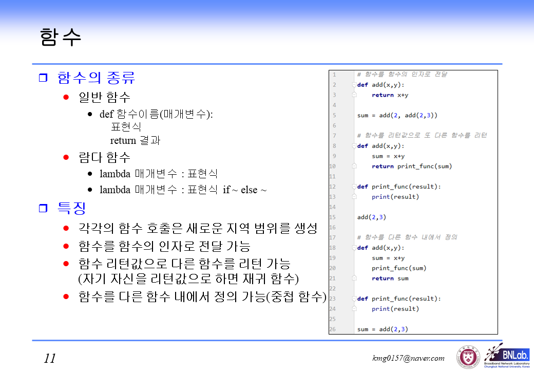Click the indented text '표현식' under def
This screenshot has height=370, width=534.
[x=126, y=127]
